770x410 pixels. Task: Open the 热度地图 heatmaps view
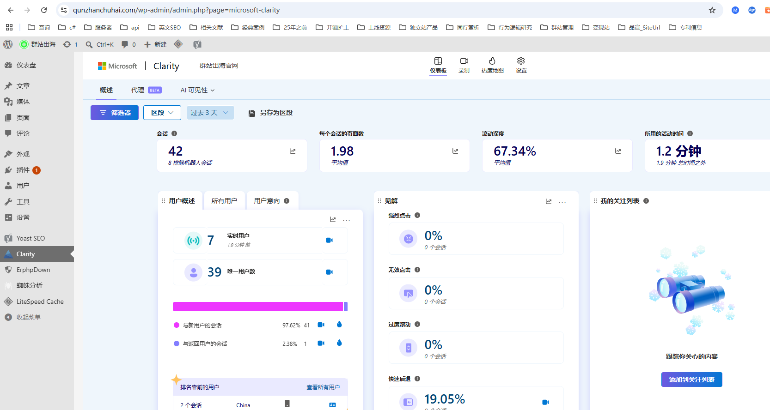click(492, 65)
